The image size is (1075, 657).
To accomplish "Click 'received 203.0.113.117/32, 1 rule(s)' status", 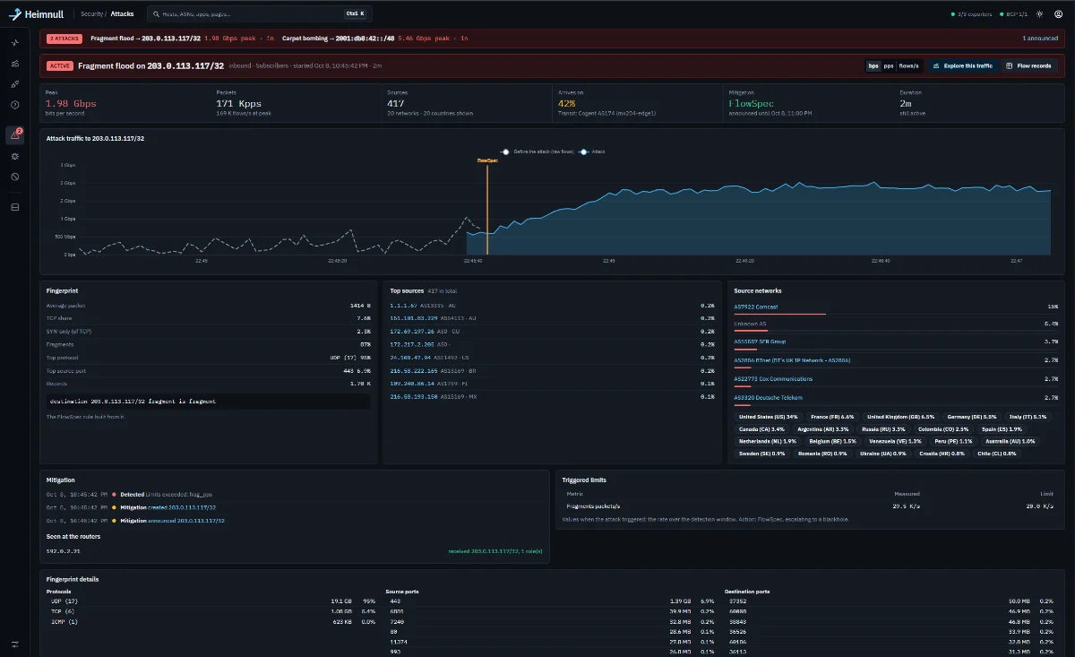I will click(x=495, y=551).
